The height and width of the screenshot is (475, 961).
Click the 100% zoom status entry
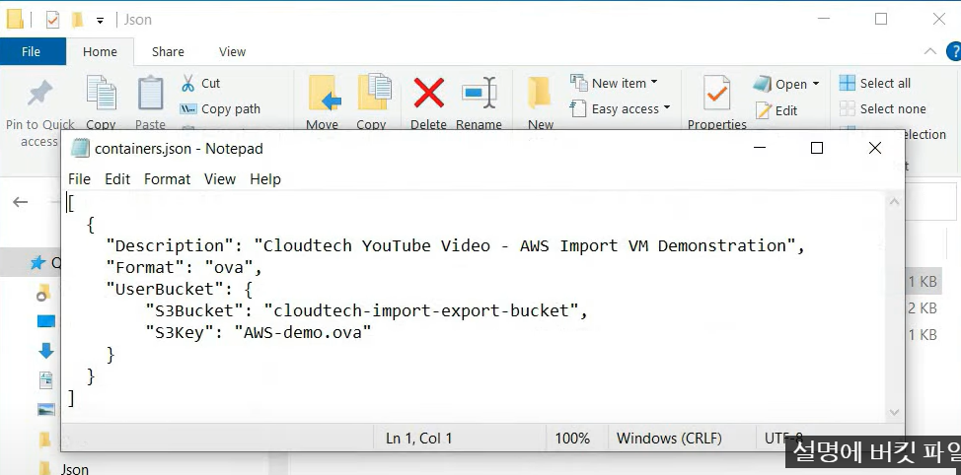click(x=572, y=439)
